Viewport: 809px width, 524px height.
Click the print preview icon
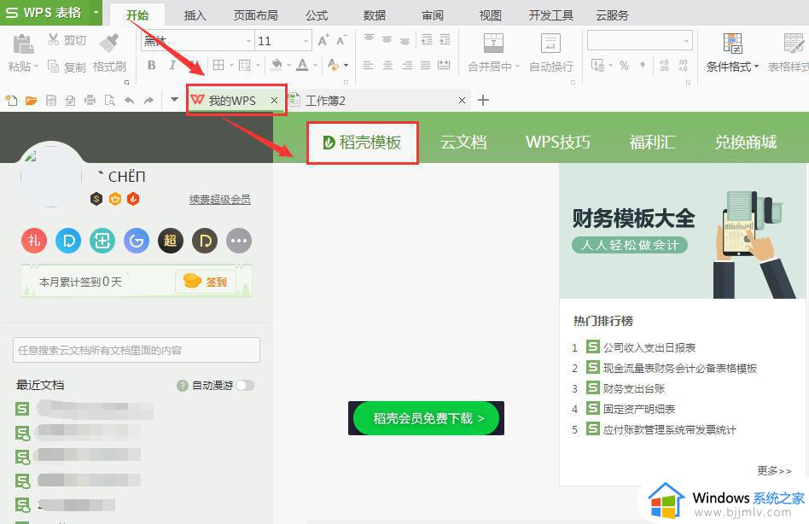point(110,100)
